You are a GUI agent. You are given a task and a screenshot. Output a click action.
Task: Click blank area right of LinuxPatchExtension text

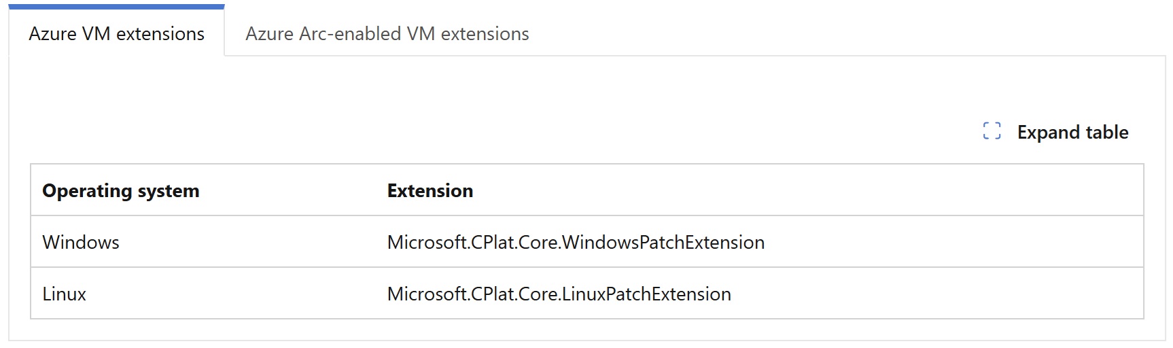938,294
